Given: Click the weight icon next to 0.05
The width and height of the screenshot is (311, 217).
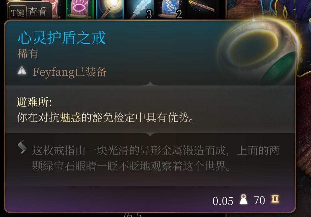Looking at the screenshot, I should 243,200.
